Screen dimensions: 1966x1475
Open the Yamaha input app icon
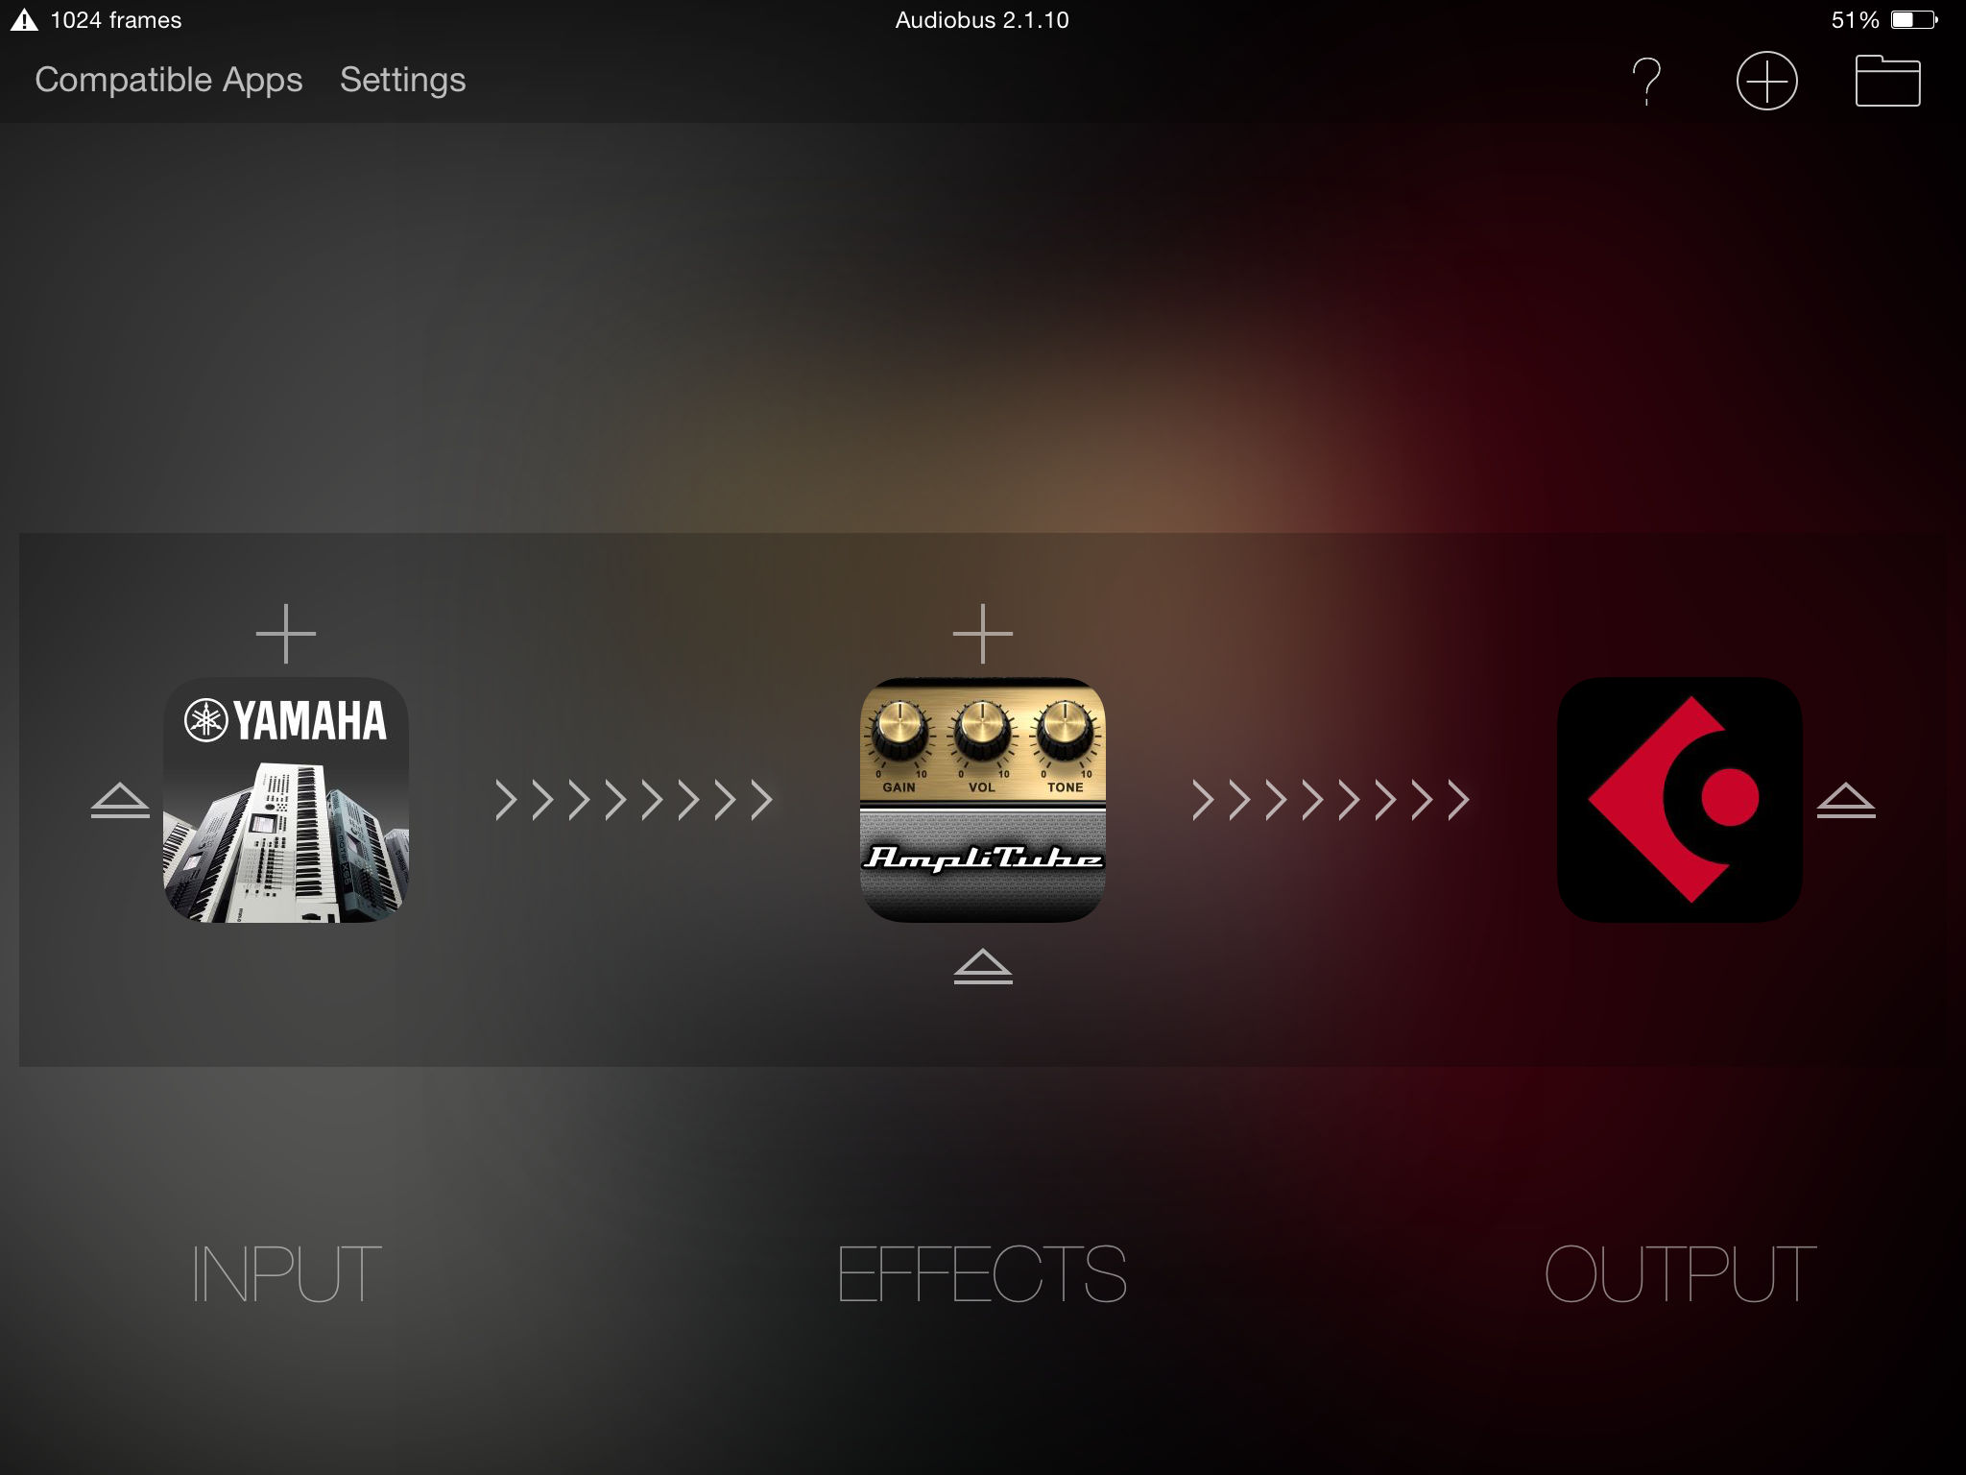tap(286, 800)
